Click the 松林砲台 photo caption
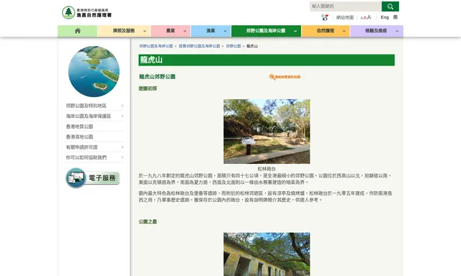Screen dimensions: 461x276 pyautogui.click(x=267, y=169)
